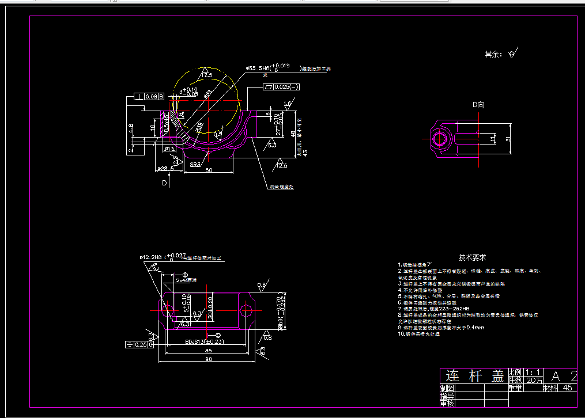
Task: Click technical requirement line number 3
Action: tap(451, 284)
